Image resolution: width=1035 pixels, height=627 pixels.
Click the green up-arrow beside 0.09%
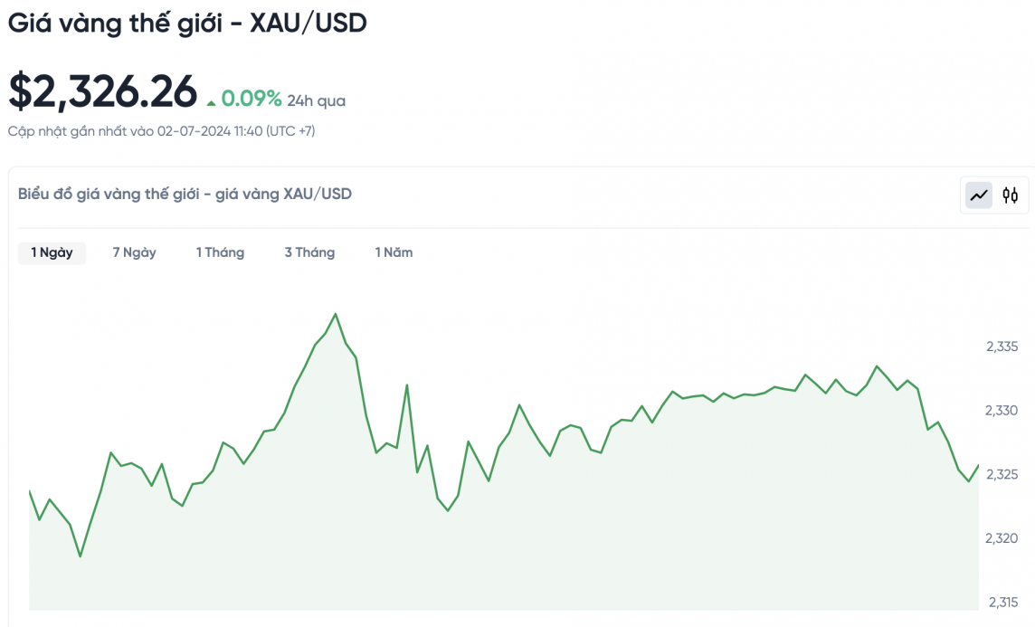click(211, 102)
